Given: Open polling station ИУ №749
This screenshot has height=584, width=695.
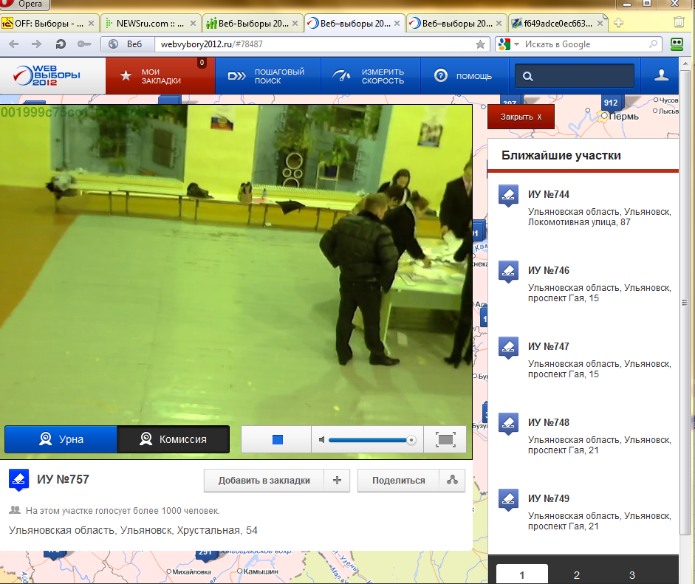Looking at the screenshot, I should pos(548,499).
